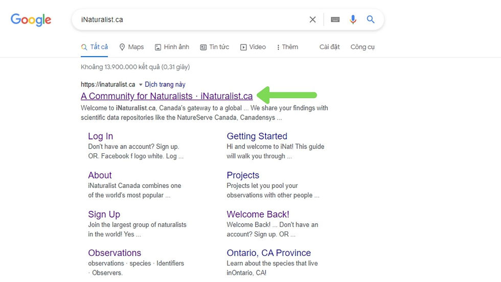Click 'observations · species · Identifiers' text
The image size is (501, 282).
coord(136,264)
